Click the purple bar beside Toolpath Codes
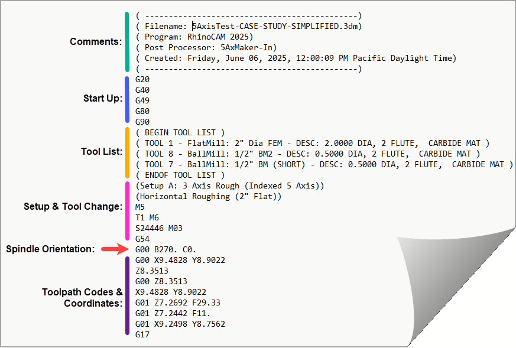This screenshot has width=516, height=348. [x=127, y=297]
